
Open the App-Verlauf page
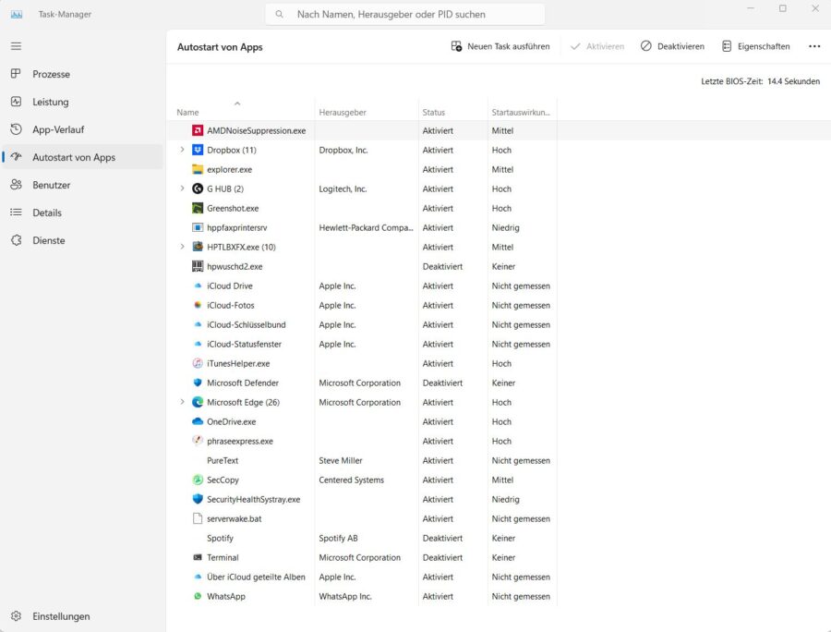pyautogui.click(x=83, y=129)
